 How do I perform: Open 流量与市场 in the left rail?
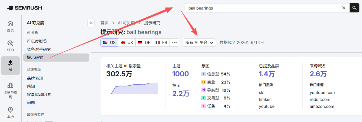pyautogui.click(x=10, y=91)
